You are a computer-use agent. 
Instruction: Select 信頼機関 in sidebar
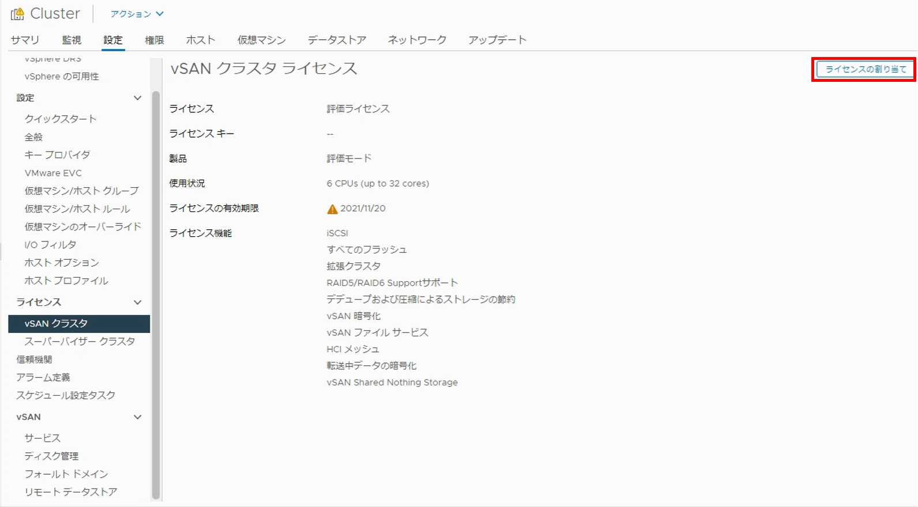(x=34, y=360)
